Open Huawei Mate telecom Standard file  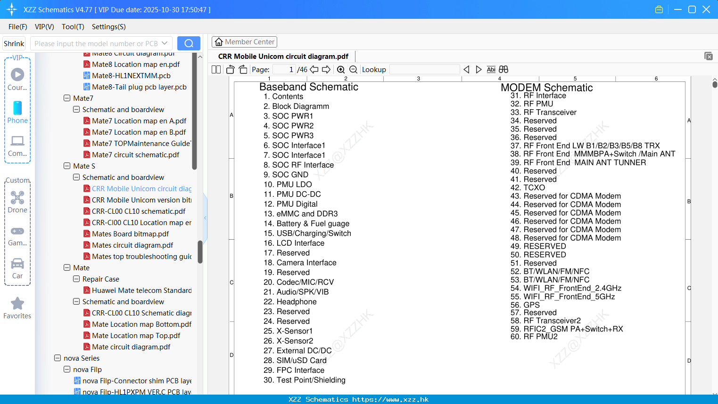tap(141, 290)
